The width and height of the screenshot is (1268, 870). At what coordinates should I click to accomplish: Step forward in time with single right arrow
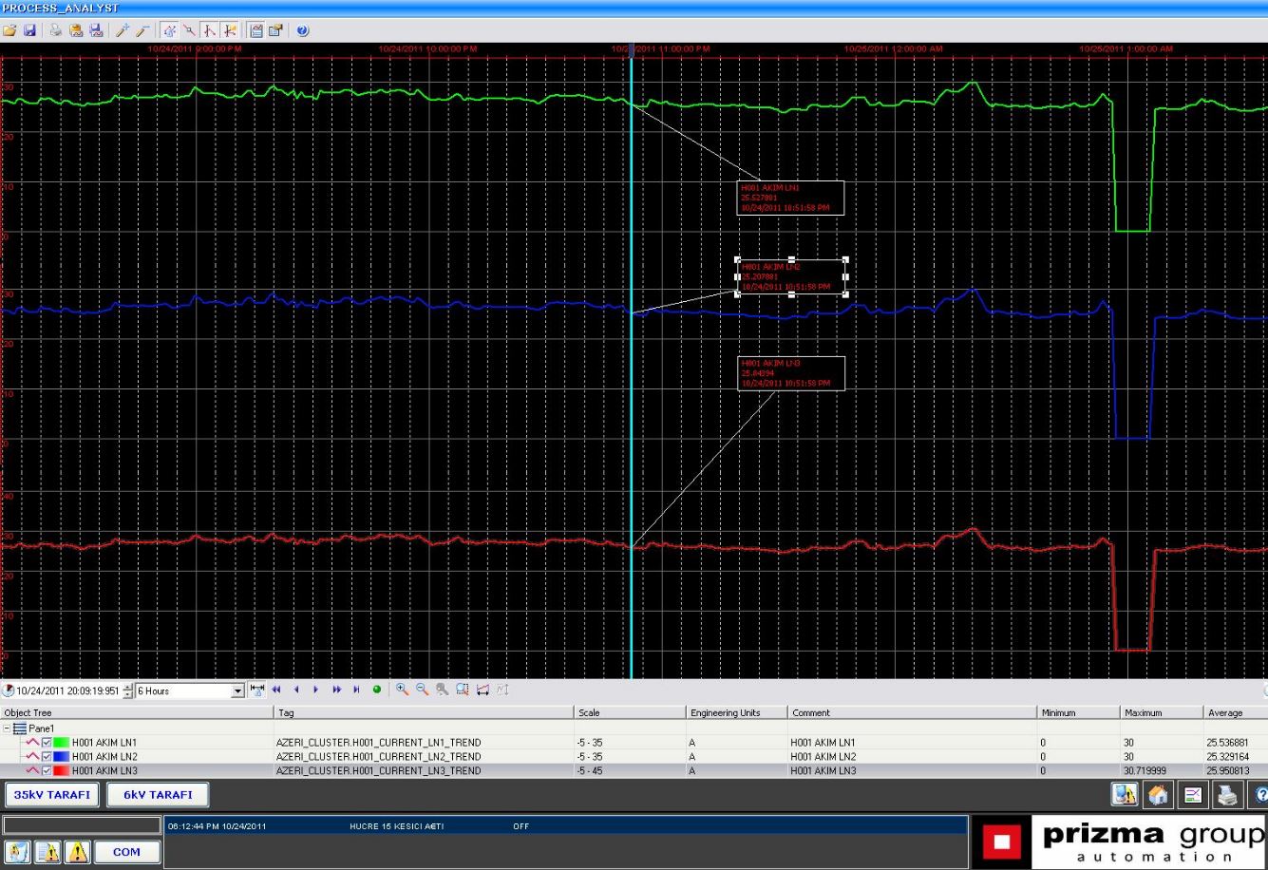coord(316,690)
